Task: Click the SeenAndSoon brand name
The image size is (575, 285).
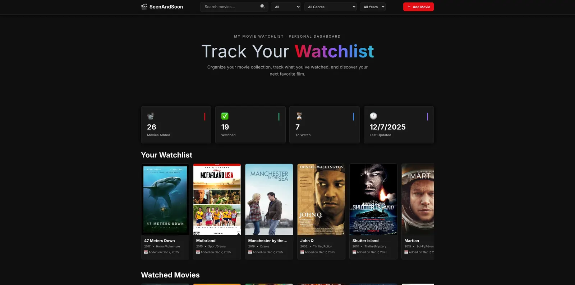Action: click(x=166, y=7)
